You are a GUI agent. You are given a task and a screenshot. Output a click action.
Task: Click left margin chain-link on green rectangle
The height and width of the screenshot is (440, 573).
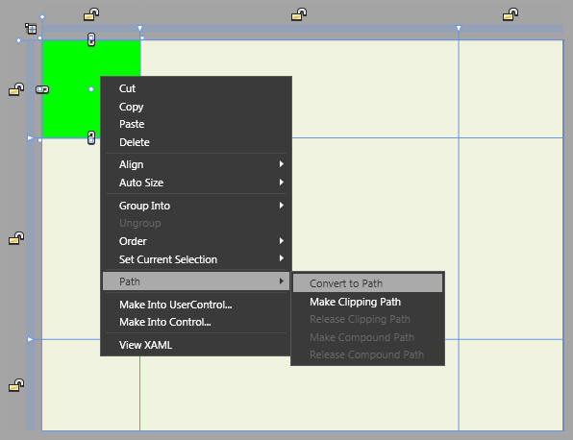tap(42, 89)
